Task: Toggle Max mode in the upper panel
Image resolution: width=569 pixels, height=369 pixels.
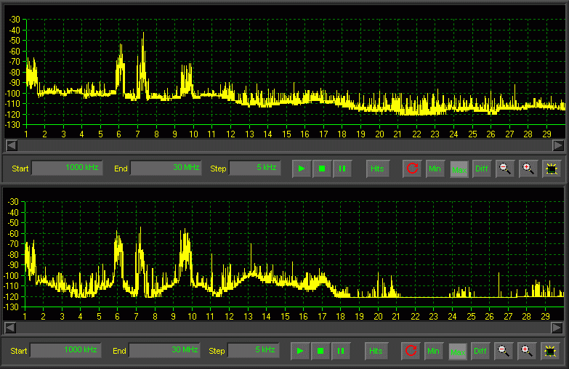Action: coord(459,169)
